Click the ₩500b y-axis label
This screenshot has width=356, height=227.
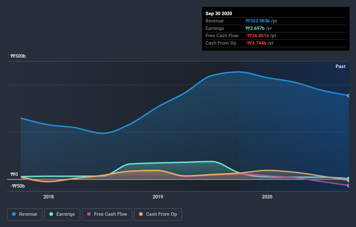click(x=18, y=56)
